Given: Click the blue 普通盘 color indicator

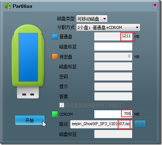Looking at the screenshot, I should pyautogui.click(x=55, y=37).
